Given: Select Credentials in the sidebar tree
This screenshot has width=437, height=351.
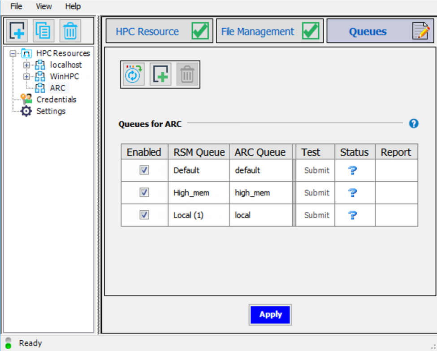Looking at the screenshot, I should coord(56,100).
